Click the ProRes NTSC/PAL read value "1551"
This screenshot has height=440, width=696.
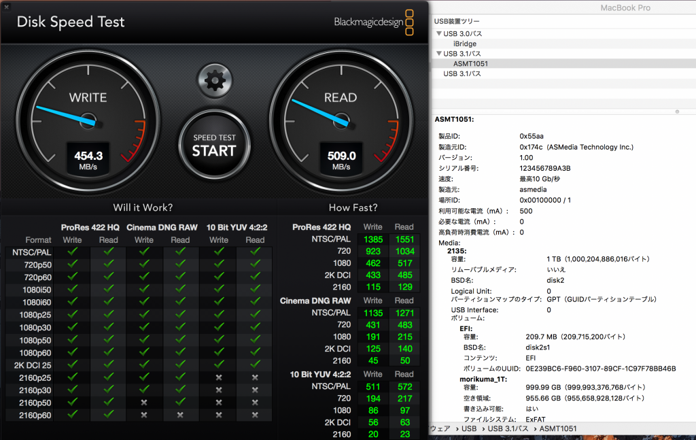pyautogui.click(x=404, y=239)
